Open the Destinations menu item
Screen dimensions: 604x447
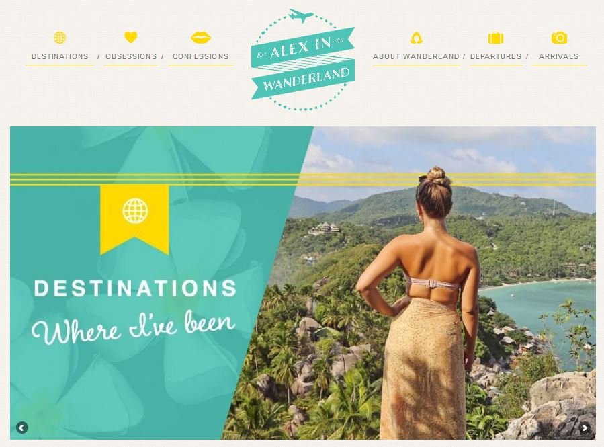point(60,56)
